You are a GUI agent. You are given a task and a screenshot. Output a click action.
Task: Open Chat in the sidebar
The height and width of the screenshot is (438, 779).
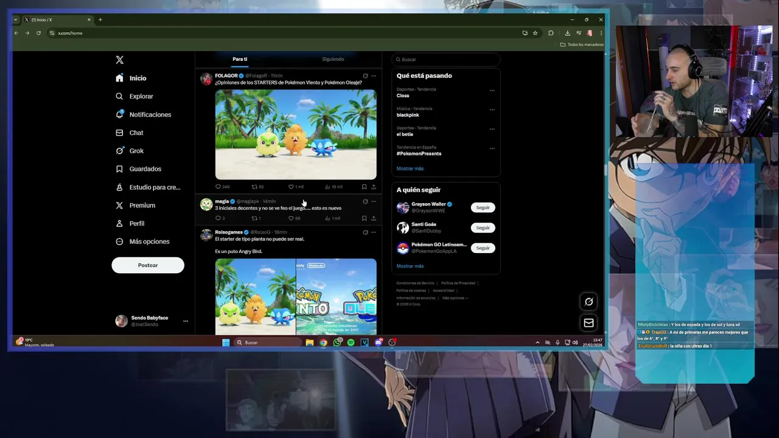(130, 133)
